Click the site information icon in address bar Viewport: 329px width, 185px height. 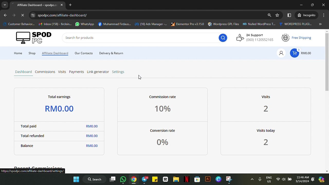[33, 15]
